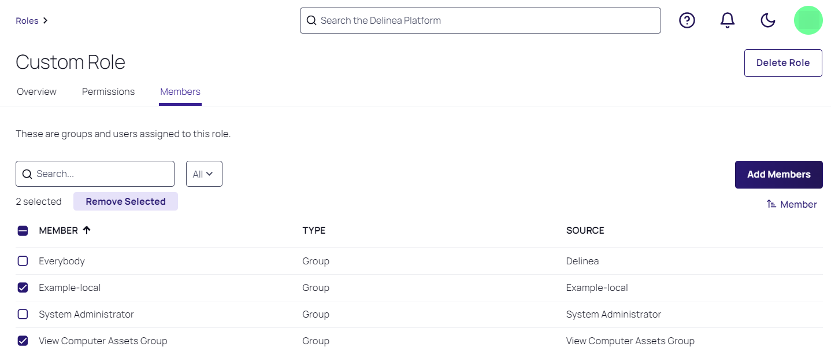Expand the All filter dropdown
The height and width of the screenshot is (354, 831).
tap(204, 174)
